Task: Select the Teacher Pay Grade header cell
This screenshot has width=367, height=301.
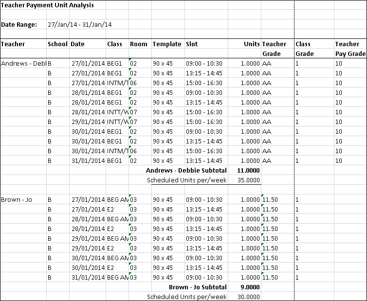Action: [x=347, y=49]
